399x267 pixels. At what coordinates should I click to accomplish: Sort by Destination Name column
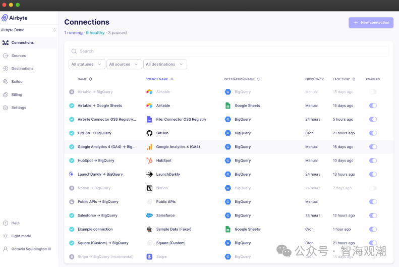pyautogui.click(x=242, y=79)
